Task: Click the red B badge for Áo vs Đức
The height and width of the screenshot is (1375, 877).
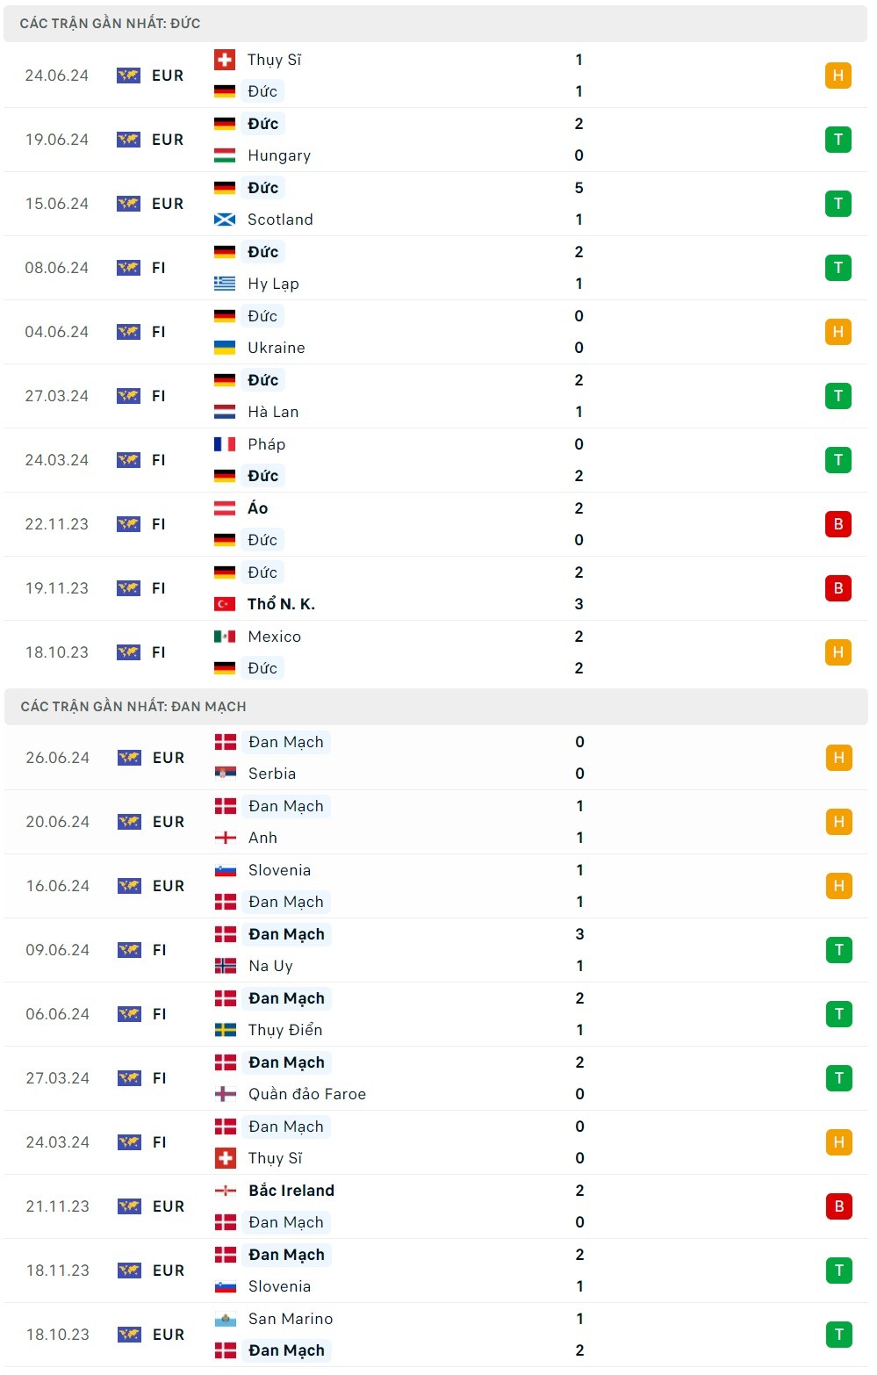Action: 838,524
